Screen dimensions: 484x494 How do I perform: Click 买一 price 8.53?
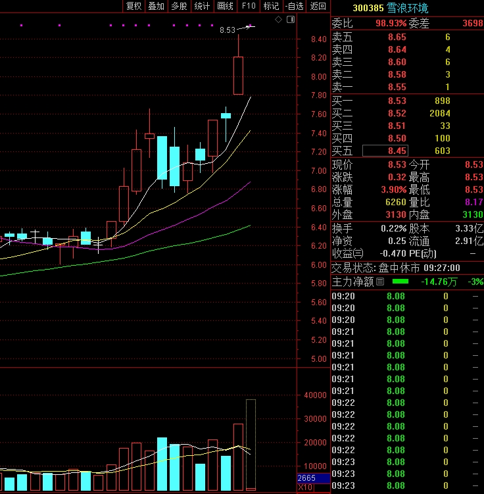coord(397,101)
